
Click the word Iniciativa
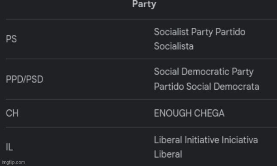point(240,140)
